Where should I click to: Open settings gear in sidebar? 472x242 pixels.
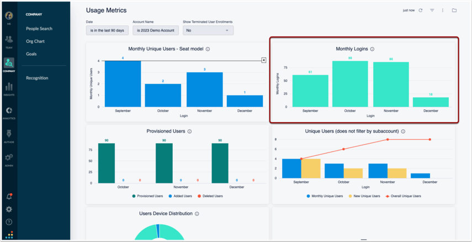9,209
